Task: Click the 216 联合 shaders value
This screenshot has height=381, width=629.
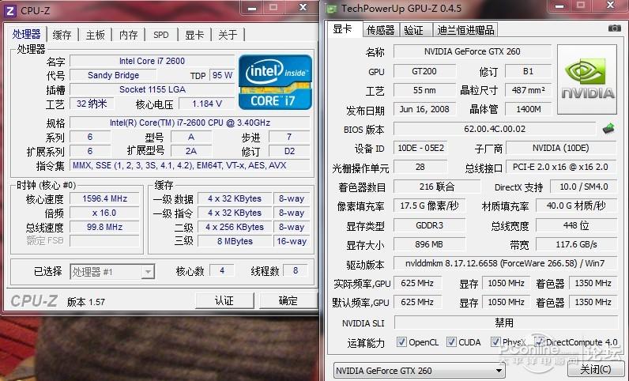Action: (437, 187)
